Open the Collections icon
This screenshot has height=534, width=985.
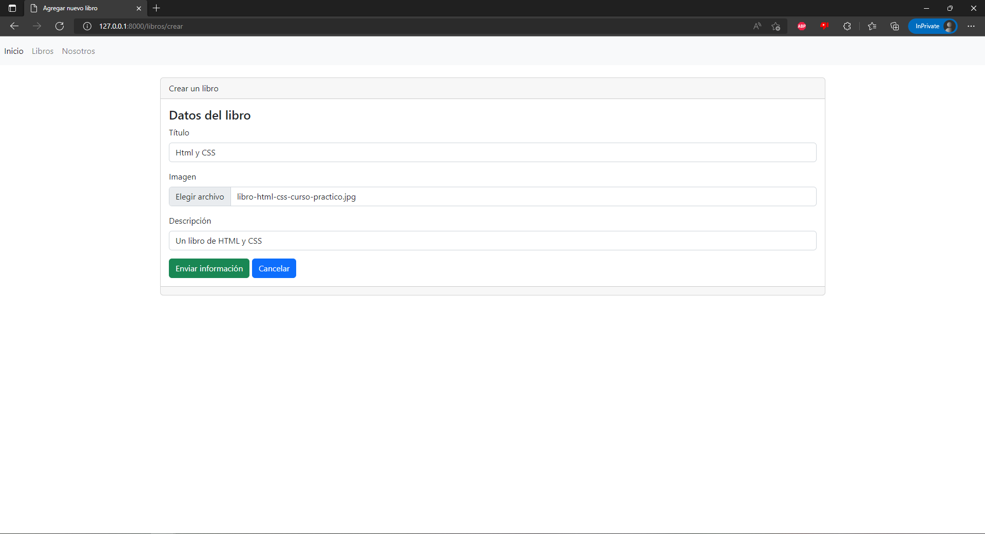click(895, 26)
